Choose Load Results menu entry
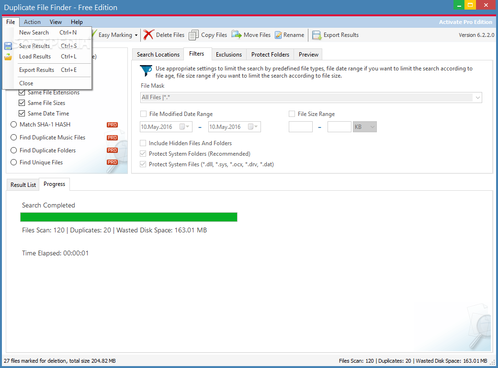 [47, 57]
